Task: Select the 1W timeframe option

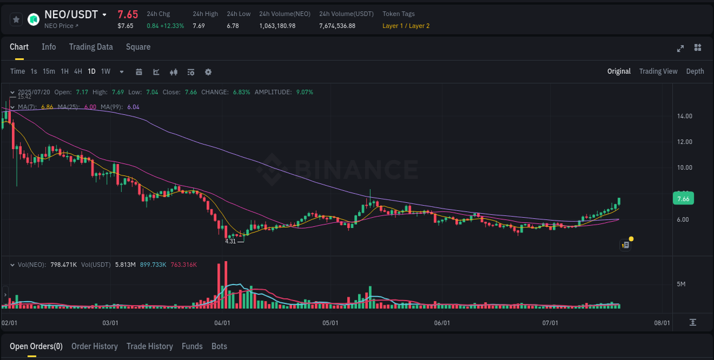Action: pyautogui.click(x=105, y=71)
